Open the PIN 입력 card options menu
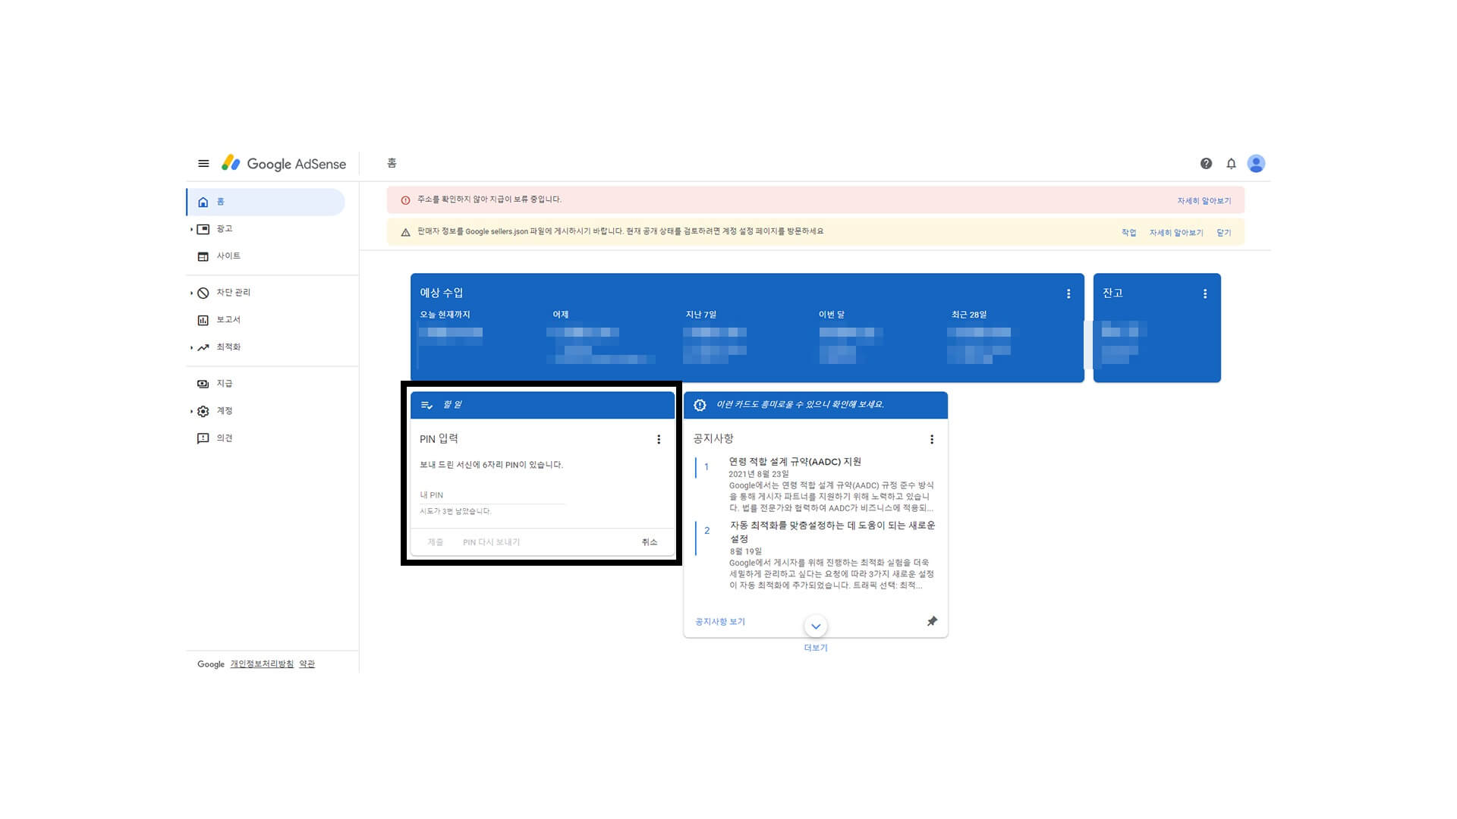Viewport: 1457px width, 819px height. tap(659, 439)
